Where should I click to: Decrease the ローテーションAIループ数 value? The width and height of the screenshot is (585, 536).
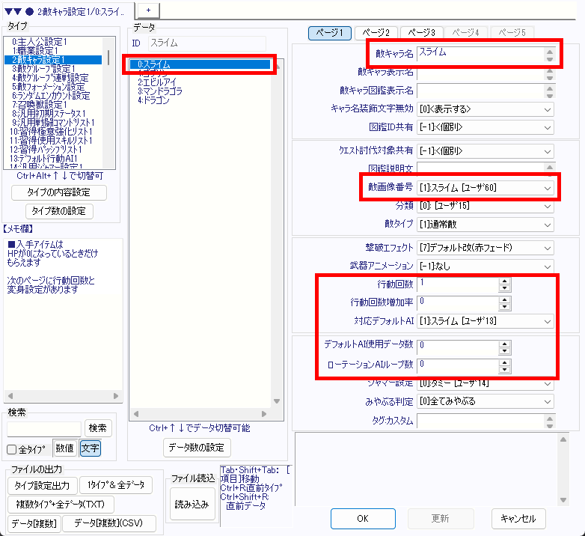[505, 369]
